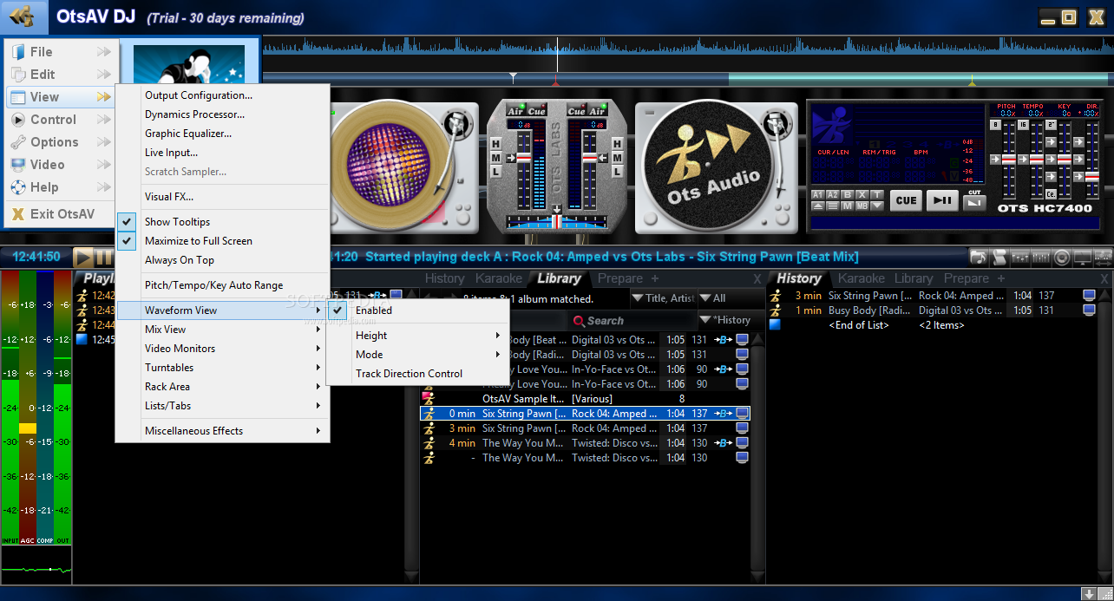1114x601 pixels.
Task: Open the mixer faders toolbar icon
Action: click(x=1020, y=257)
